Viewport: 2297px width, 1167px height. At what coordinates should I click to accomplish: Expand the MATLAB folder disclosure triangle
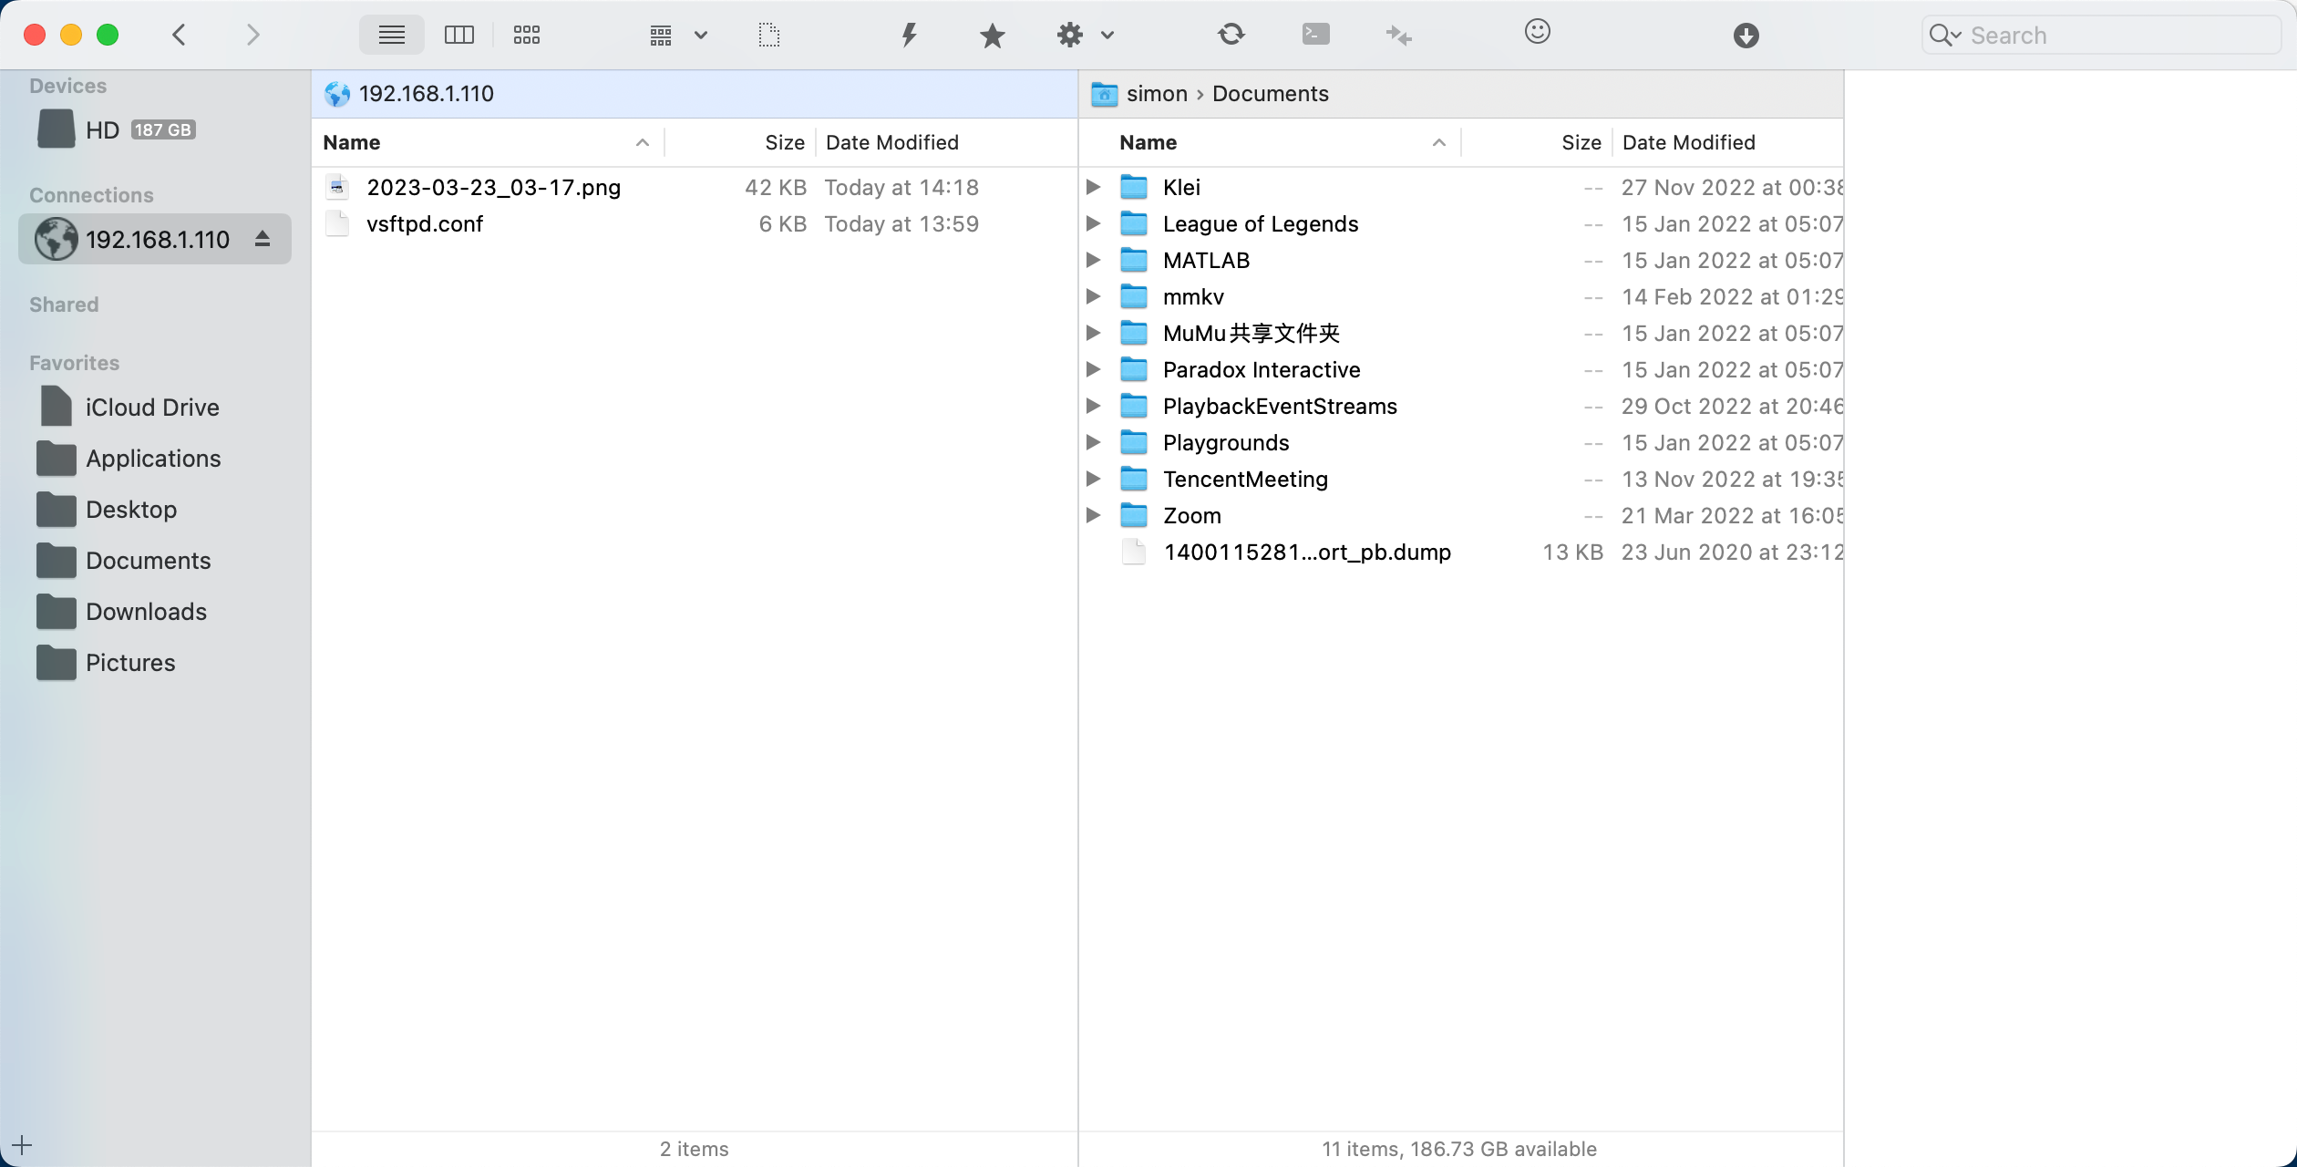(x=1093, y=260)
